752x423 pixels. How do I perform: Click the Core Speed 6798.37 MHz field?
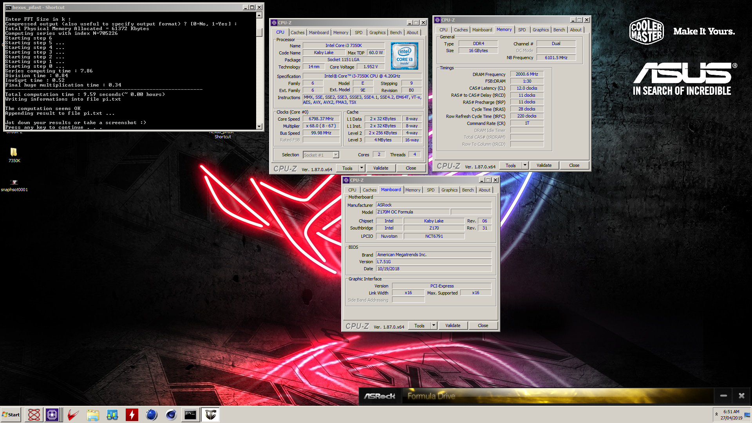tap(321, 119)
